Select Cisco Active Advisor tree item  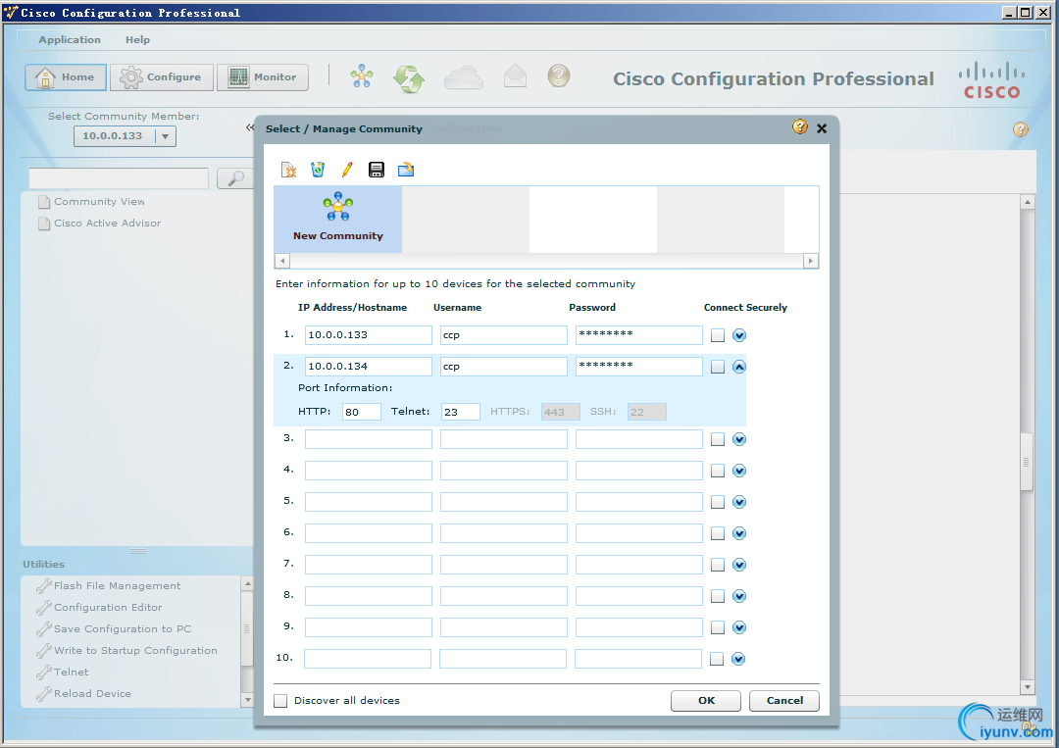[x=100, y=224]
